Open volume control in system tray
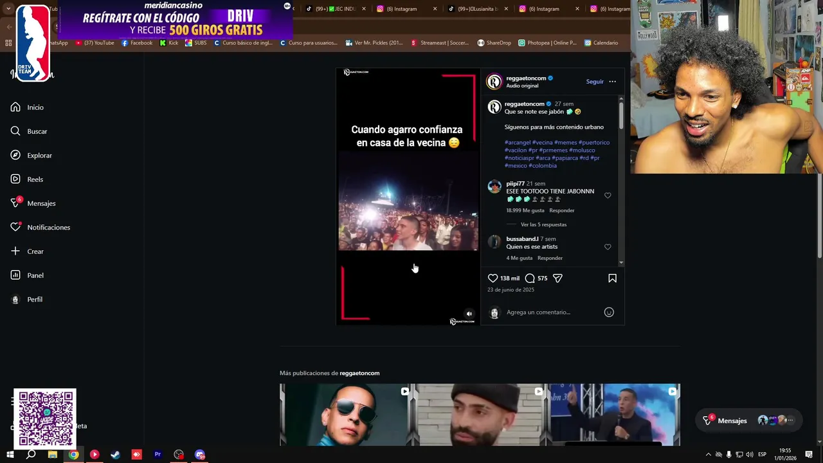This screenshot has width=823, height=463. 750,455
